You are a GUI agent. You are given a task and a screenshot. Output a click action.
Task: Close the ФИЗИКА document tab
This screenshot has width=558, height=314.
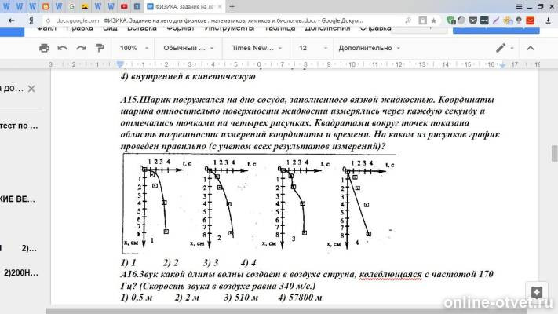(220, 6)
